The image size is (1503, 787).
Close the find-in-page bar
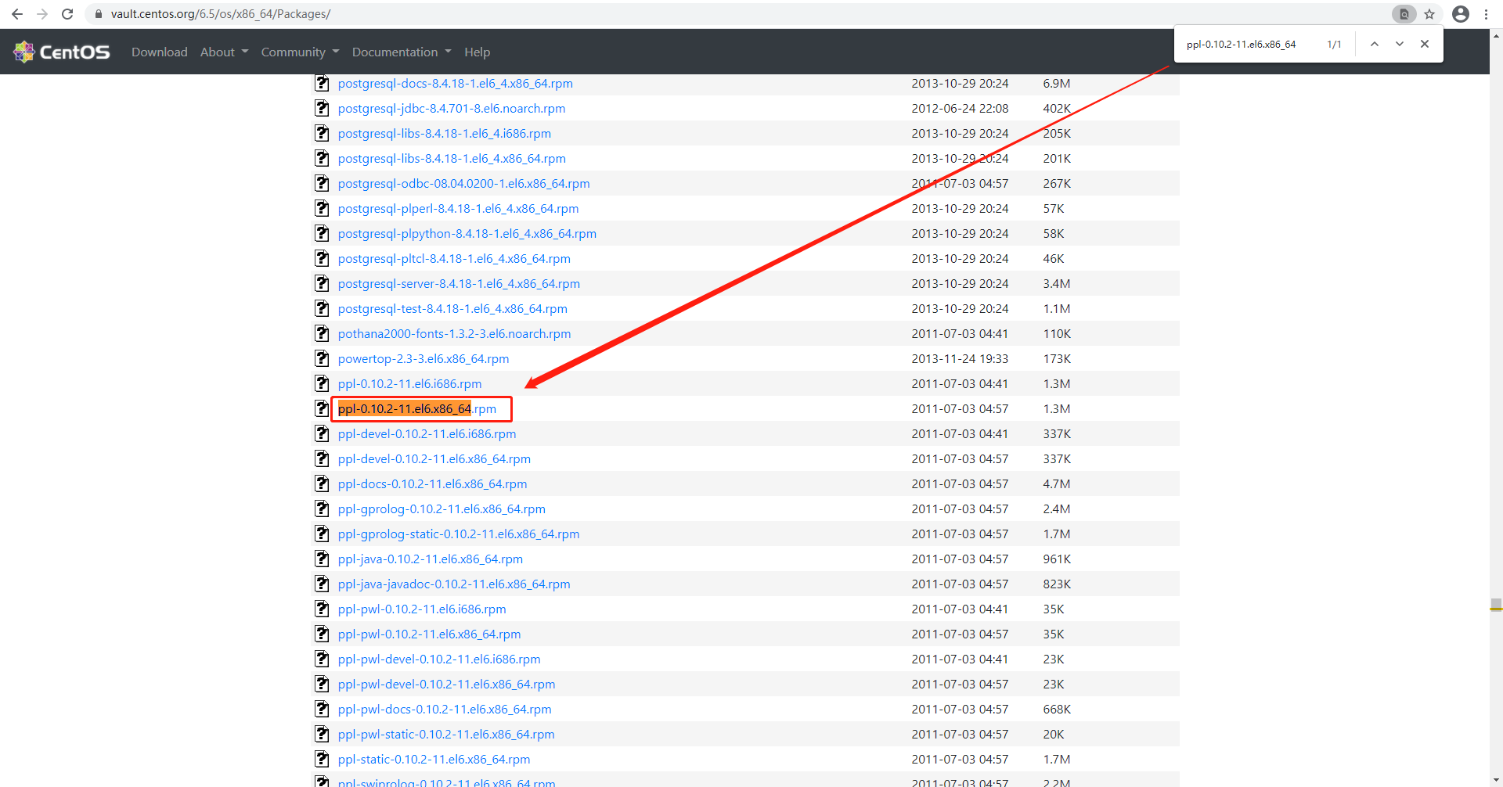1425,44
